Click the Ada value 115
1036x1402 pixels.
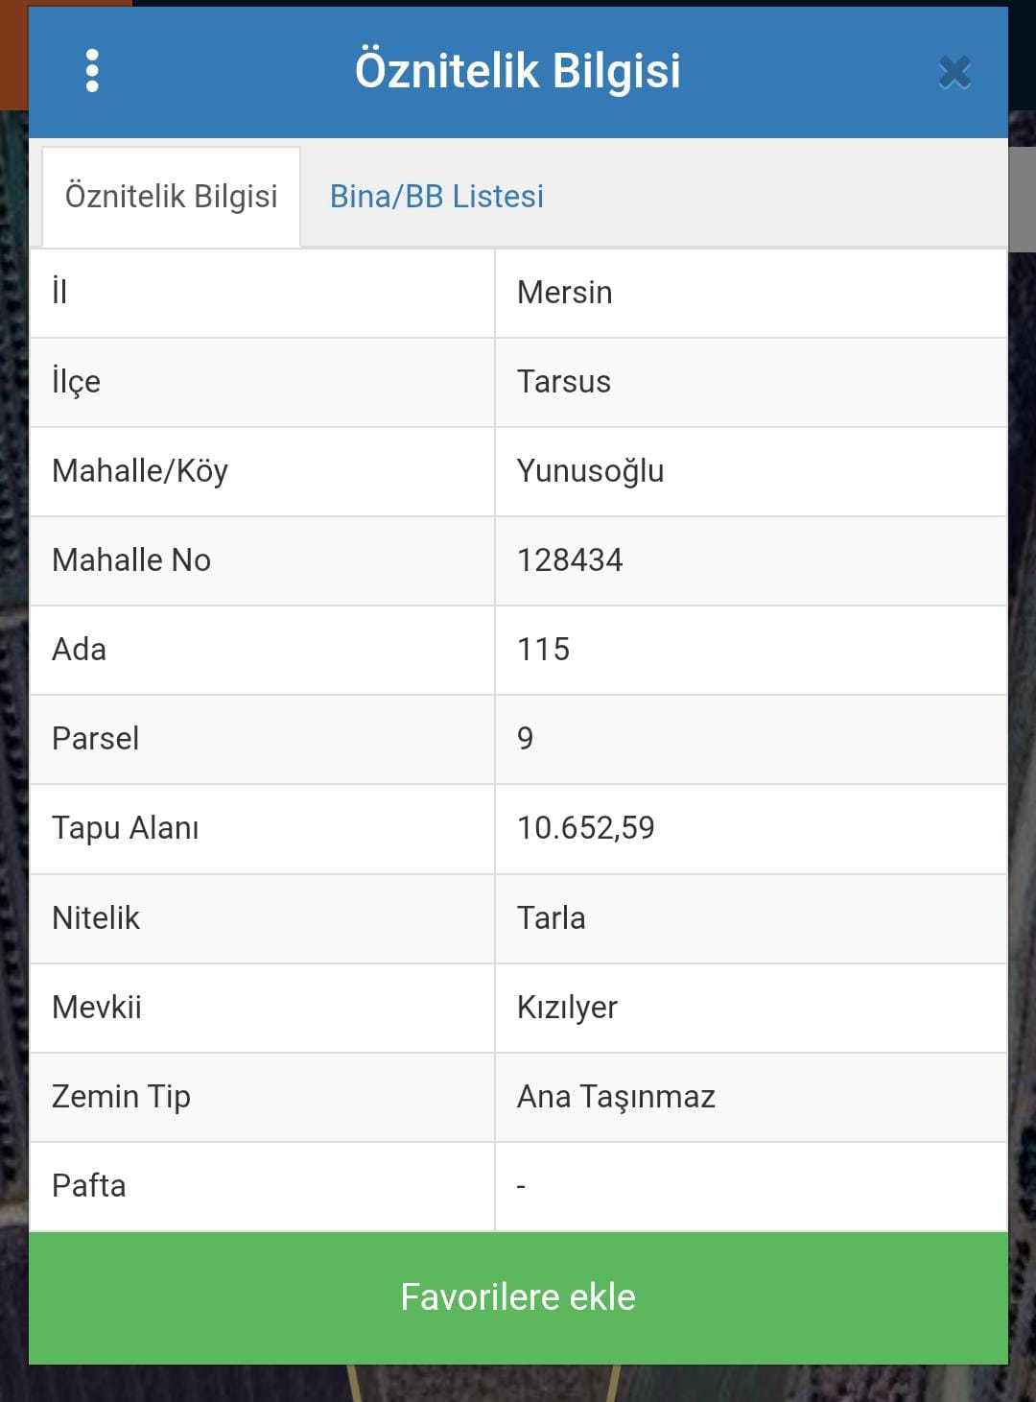[x=543, y=650]
